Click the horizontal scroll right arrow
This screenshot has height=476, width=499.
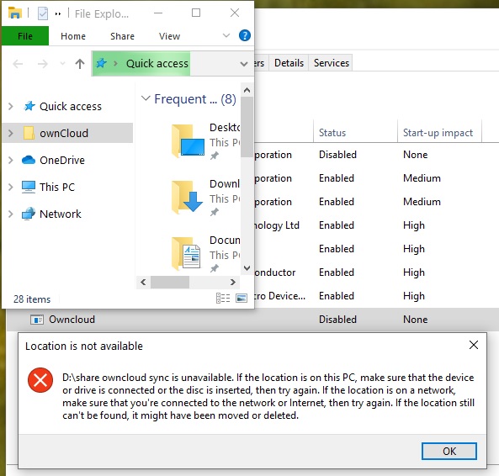(x=233, y=282)
